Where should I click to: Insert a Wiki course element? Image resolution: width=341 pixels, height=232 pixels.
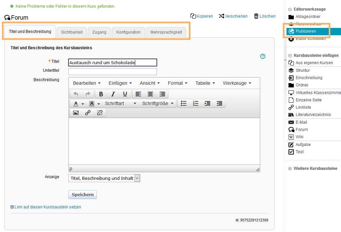(299, 137)
